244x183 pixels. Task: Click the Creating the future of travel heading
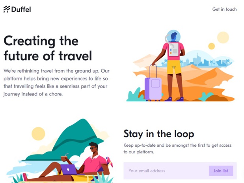pyautogui.click(x=48, y=48)
